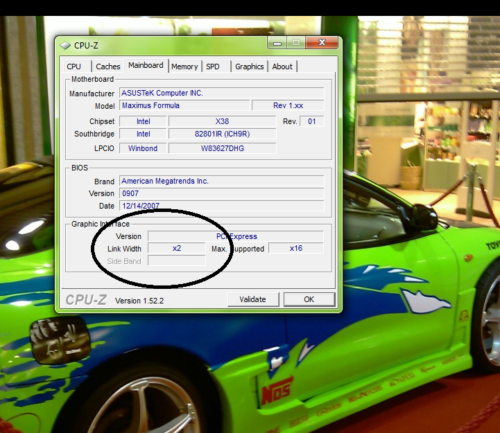Select the Mainboard tab
The width and height of the screenshot is (500, 433).
pyautogui.click(x=146, y=65)
